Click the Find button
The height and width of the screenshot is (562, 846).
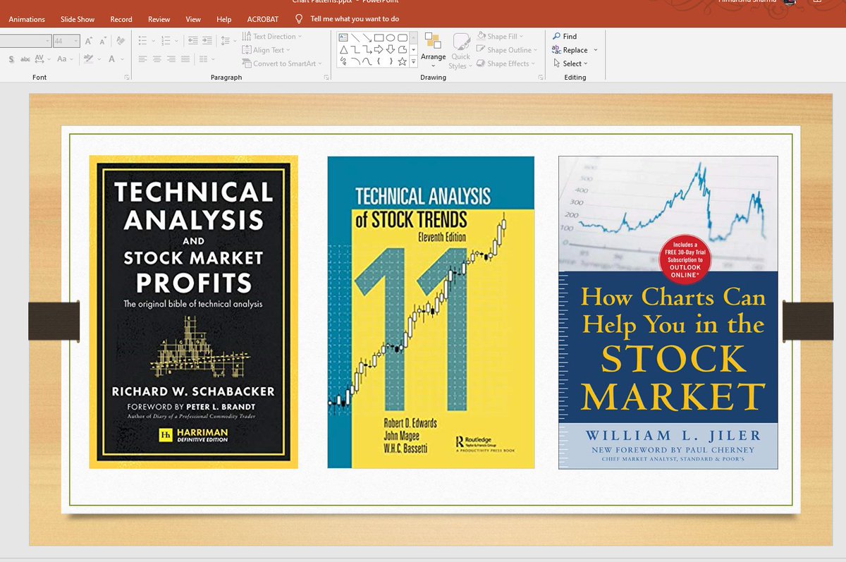click(565, 37)
